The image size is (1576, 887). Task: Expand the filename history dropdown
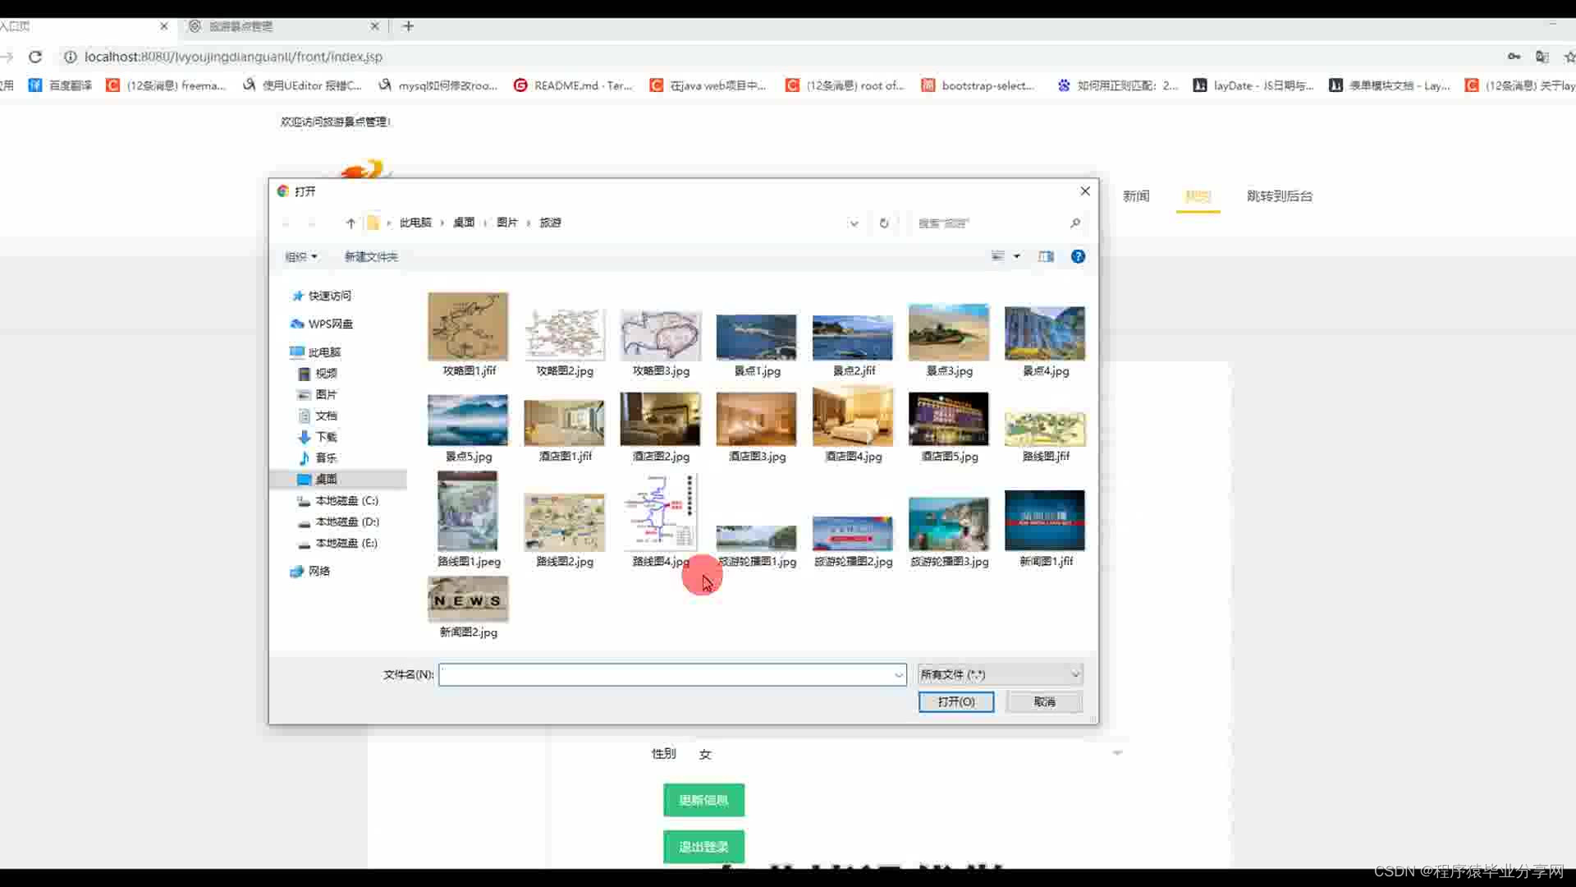pyautogui.click(x=899, y=675)
